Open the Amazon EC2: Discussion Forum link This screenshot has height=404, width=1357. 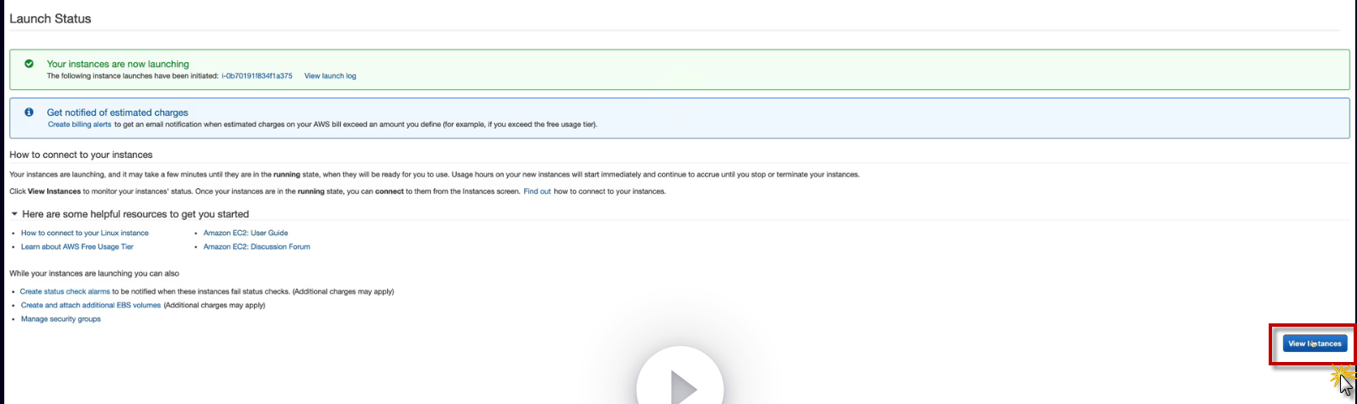point(257,247)
